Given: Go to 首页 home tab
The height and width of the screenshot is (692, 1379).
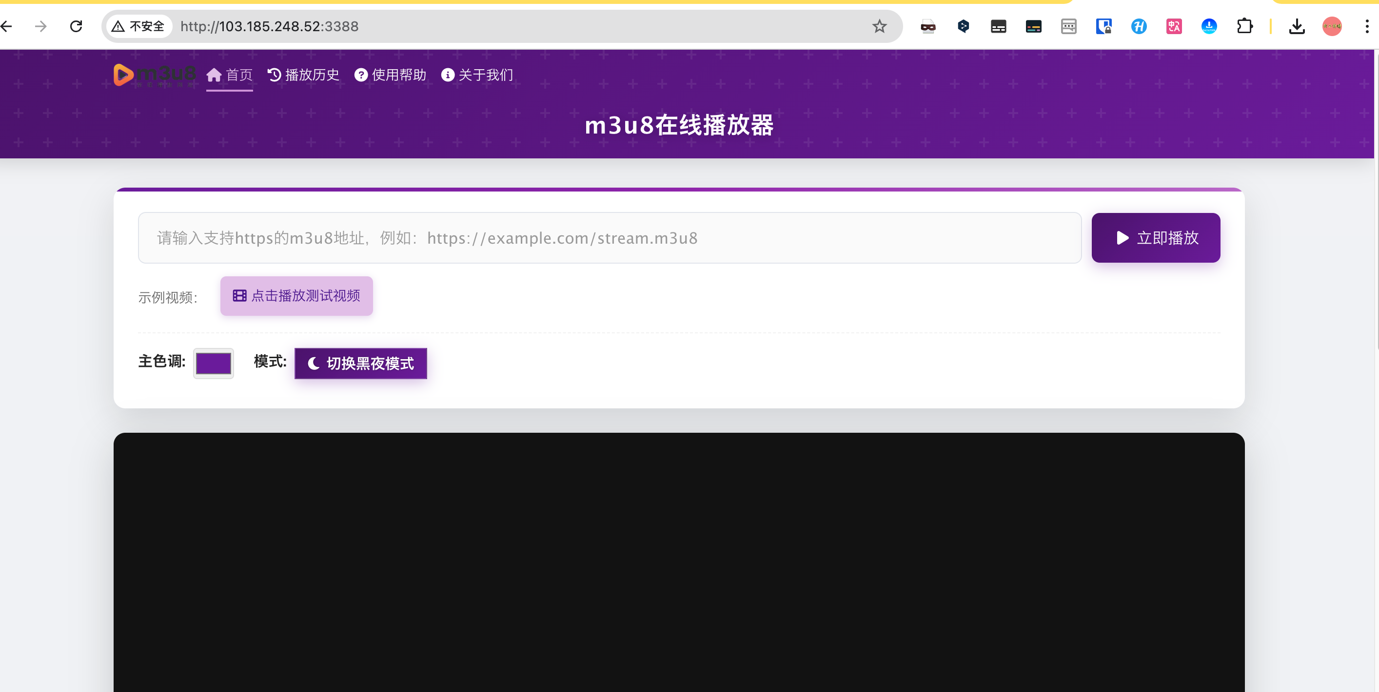Looking at the screenshot, I should [230, 75].
